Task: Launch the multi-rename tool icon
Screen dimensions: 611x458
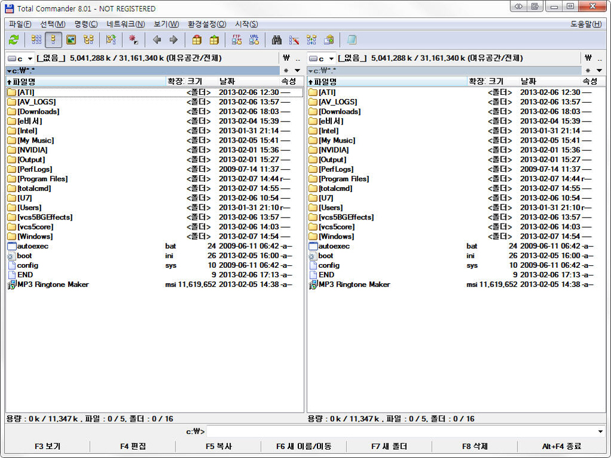Action: 294,40
